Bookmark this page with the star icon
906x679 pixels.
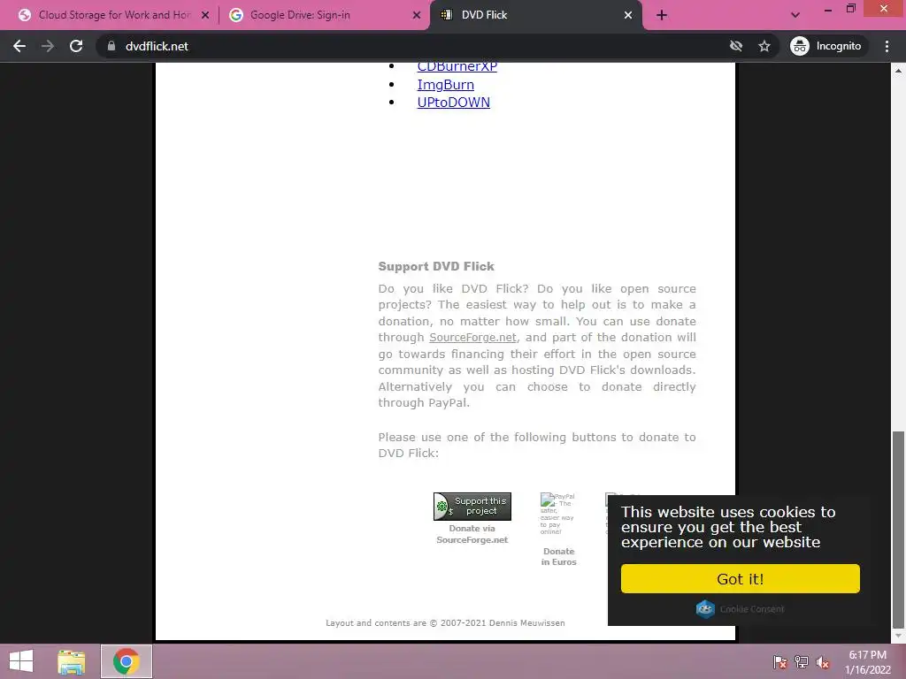764,46
